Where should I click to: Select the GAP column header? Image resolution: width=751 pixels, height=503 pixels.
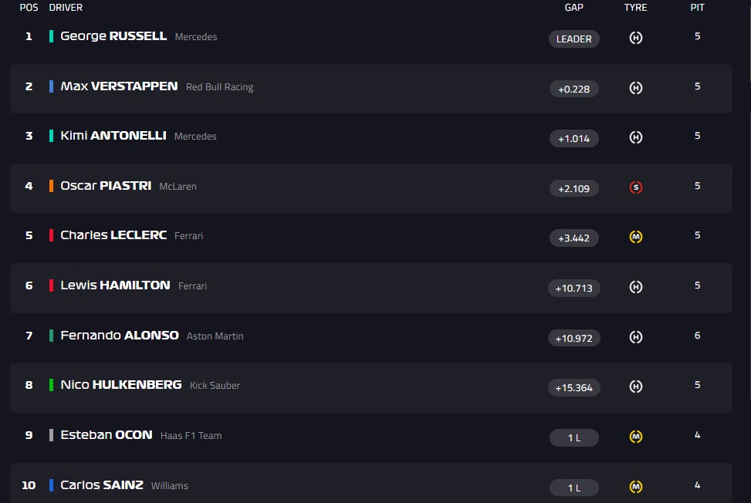(573, 7)
